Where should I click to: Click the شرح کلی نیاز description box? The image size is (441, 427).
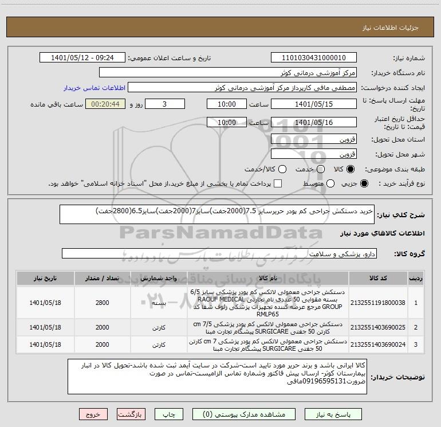(217, 214)
